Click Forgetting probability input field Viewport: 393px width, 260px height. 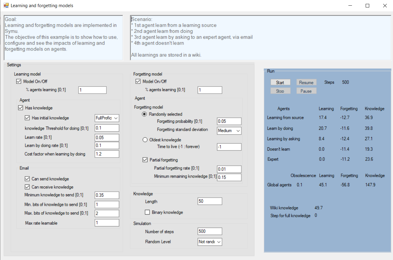tap(229, 121)
